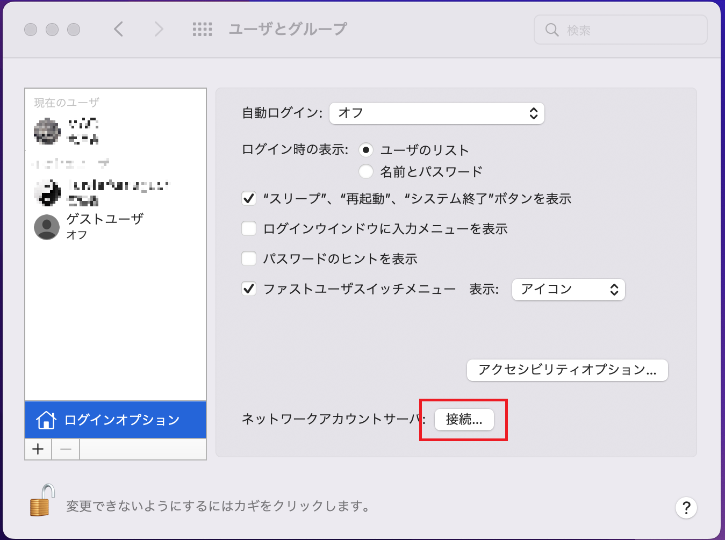Viewport: 725px width, 540px height.
Task: Click current user's blurred avatar
Action: tap(47, 132)
